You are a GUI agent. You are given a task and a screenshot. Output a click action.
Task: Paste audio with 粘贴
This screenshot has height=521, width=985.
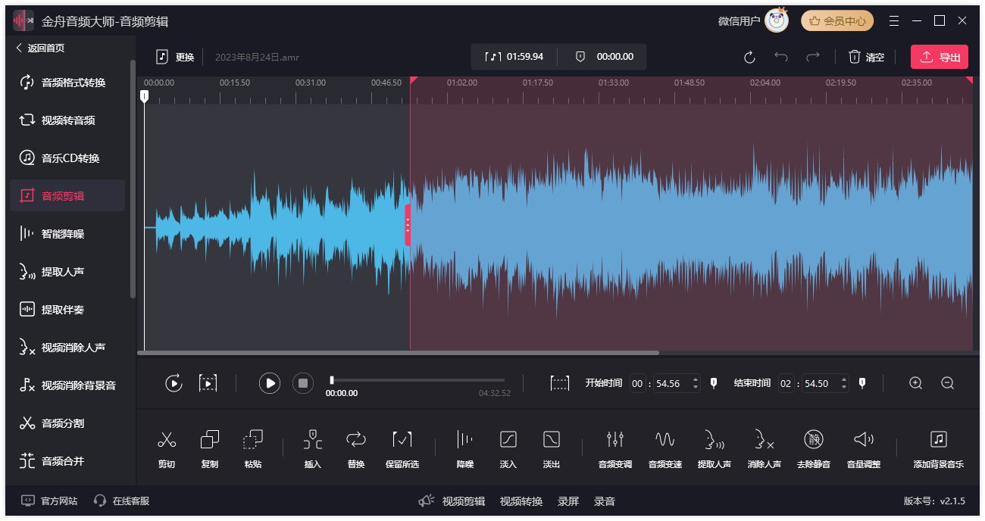coord(253,449)
